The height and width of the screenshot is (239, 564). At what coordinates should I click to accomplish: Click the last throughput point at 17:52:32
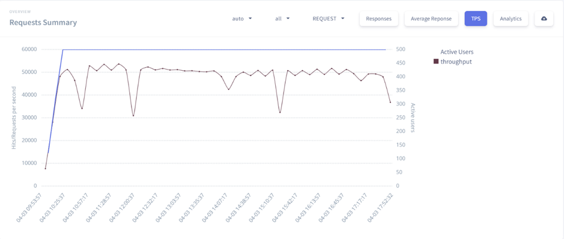390,102
